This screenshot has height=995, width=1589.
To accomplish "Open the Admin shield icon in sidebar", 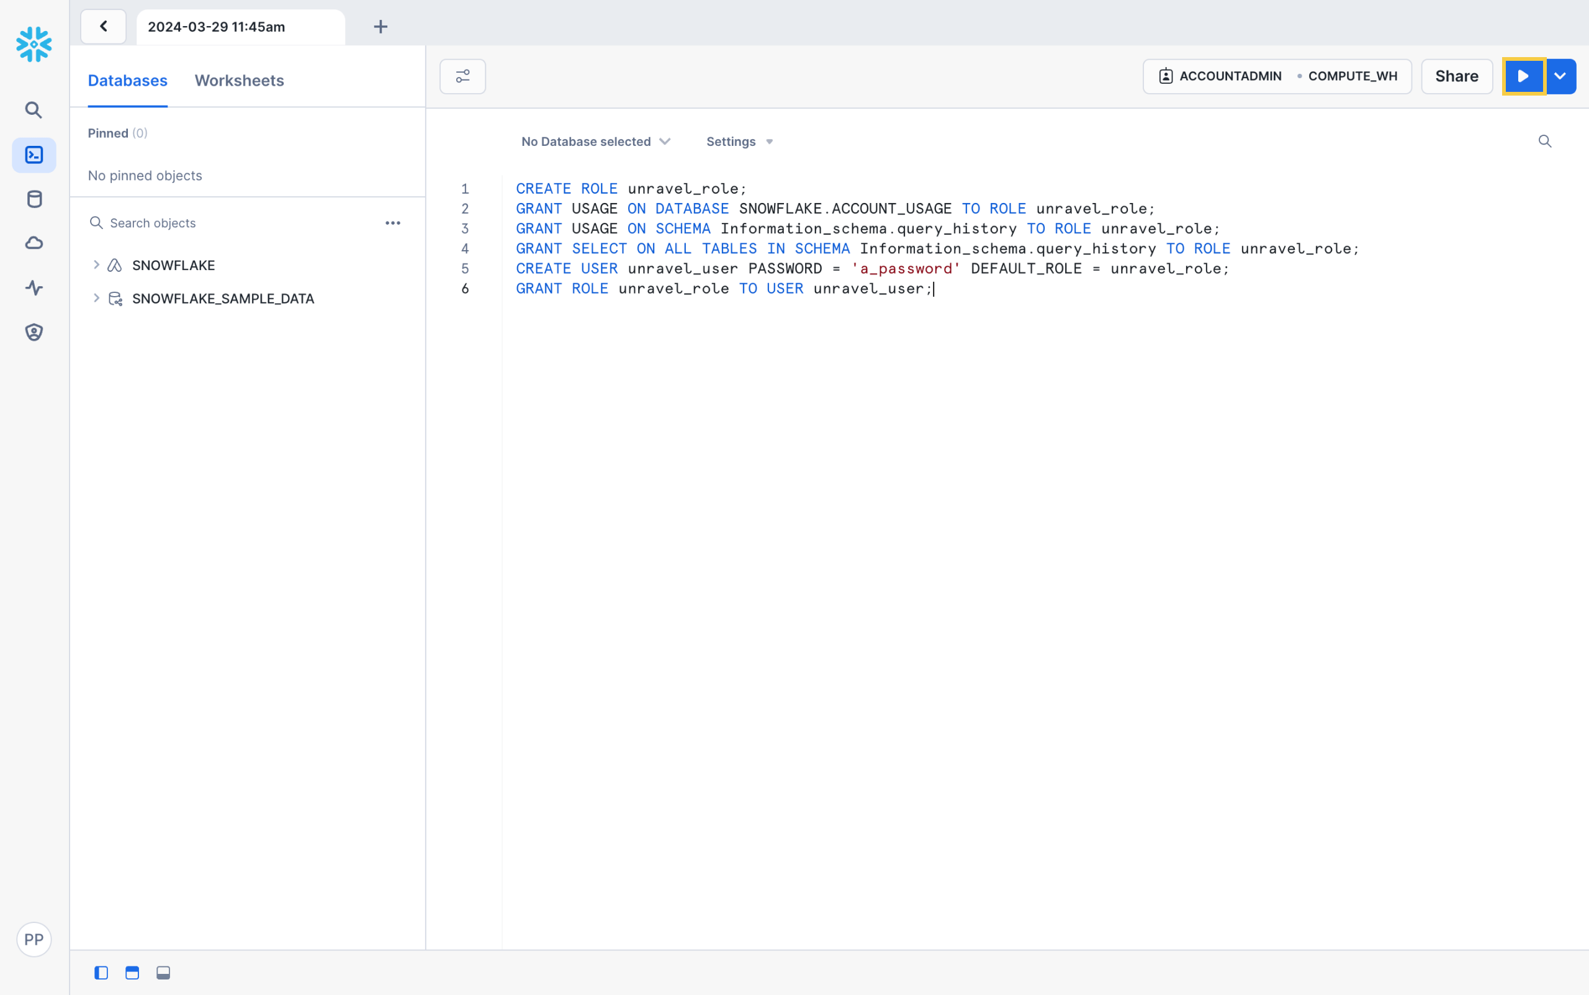I will pos(34,332).
